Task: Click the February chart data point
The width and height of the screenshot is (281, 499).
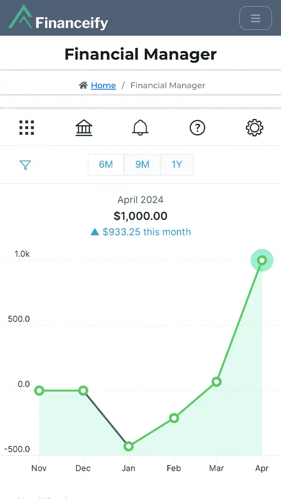Action: tap(174, 418)
